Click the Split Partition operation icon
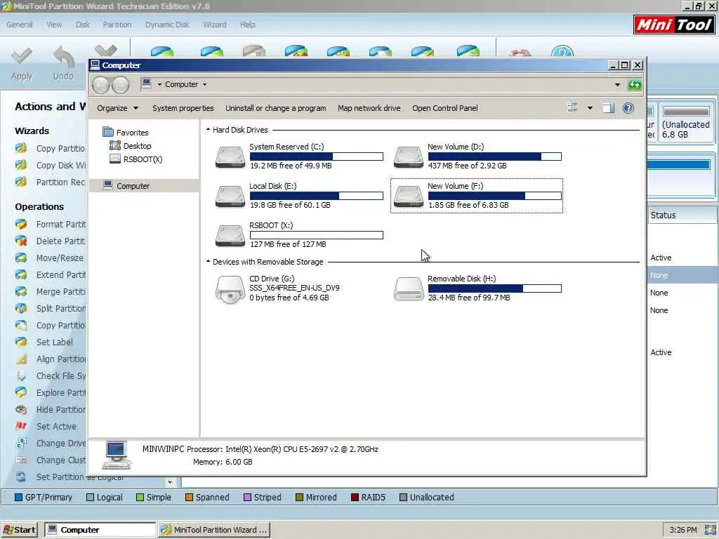 [x=21, y=308]
